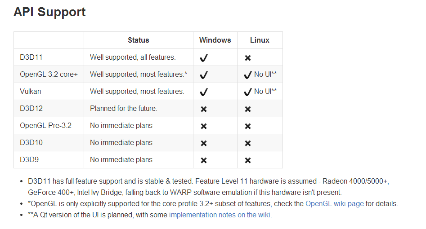Open the OpenGL wiki page link
The width and height of the screenshot is (426, 229).
click(334, 203)
